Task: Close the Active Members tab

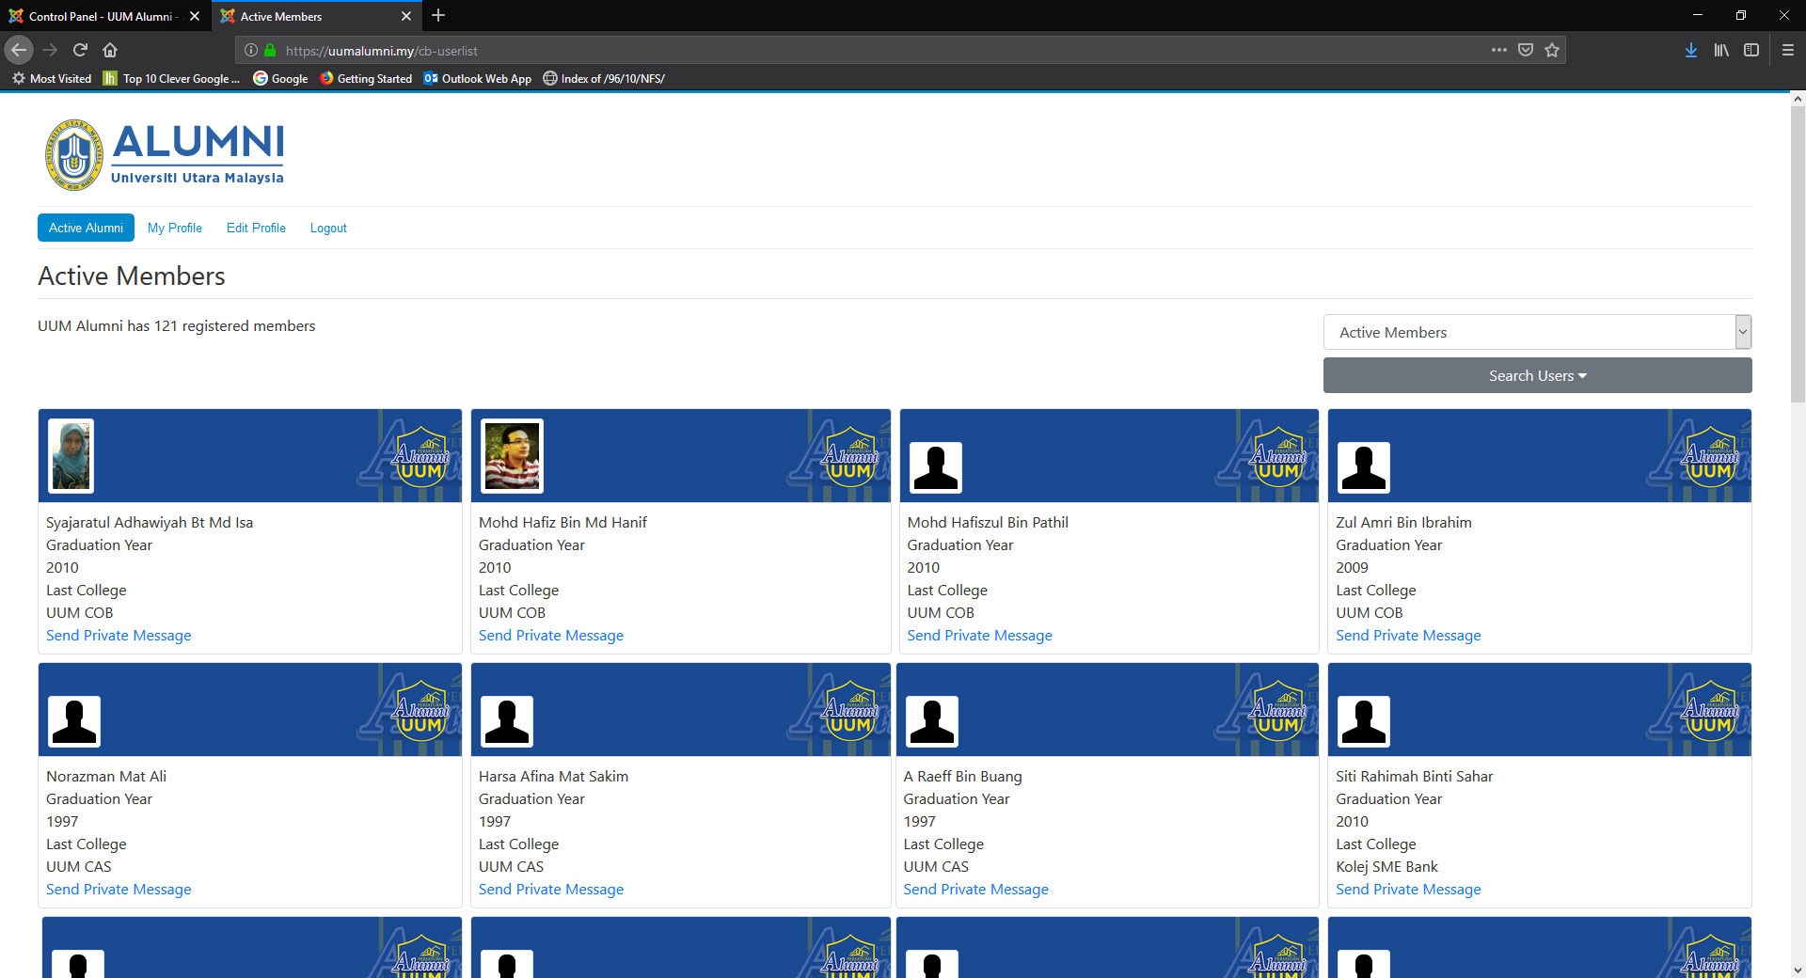Action: point(406,16)
